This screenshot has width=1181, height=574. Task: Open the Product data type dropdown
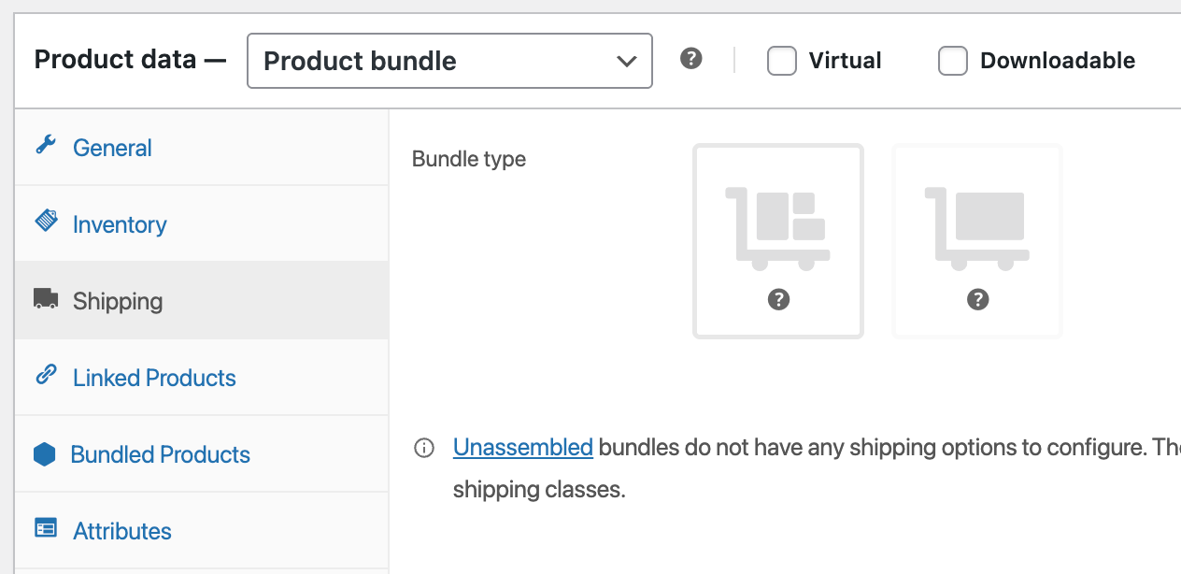pyautogui.click(x=449, y=60)
